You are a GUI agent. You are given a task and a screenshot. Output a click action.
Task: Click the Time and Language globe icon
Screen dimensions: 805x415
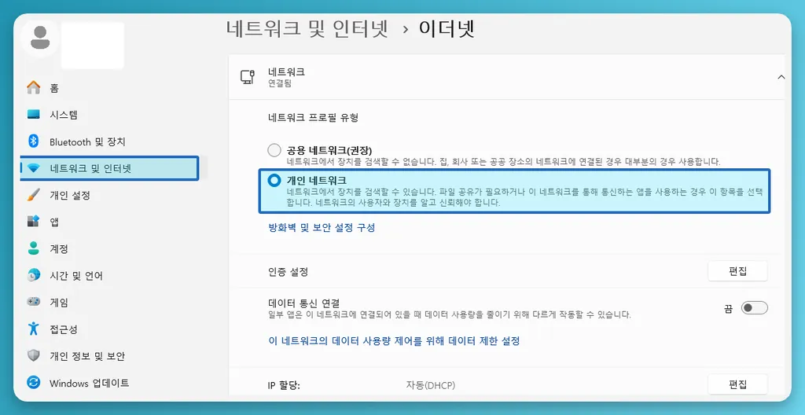[33, 275]
